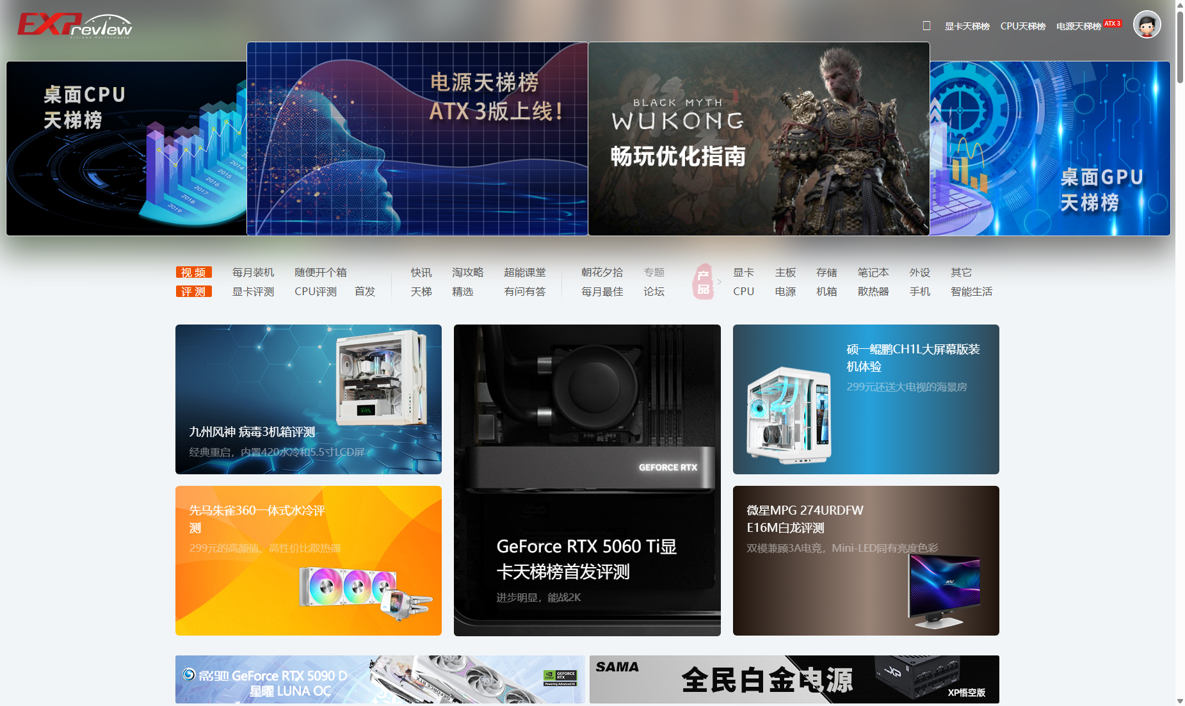Click the small square icon beside 显卡天梯榜
This screenshot has width=1185, height=706.
coord(926,26)
